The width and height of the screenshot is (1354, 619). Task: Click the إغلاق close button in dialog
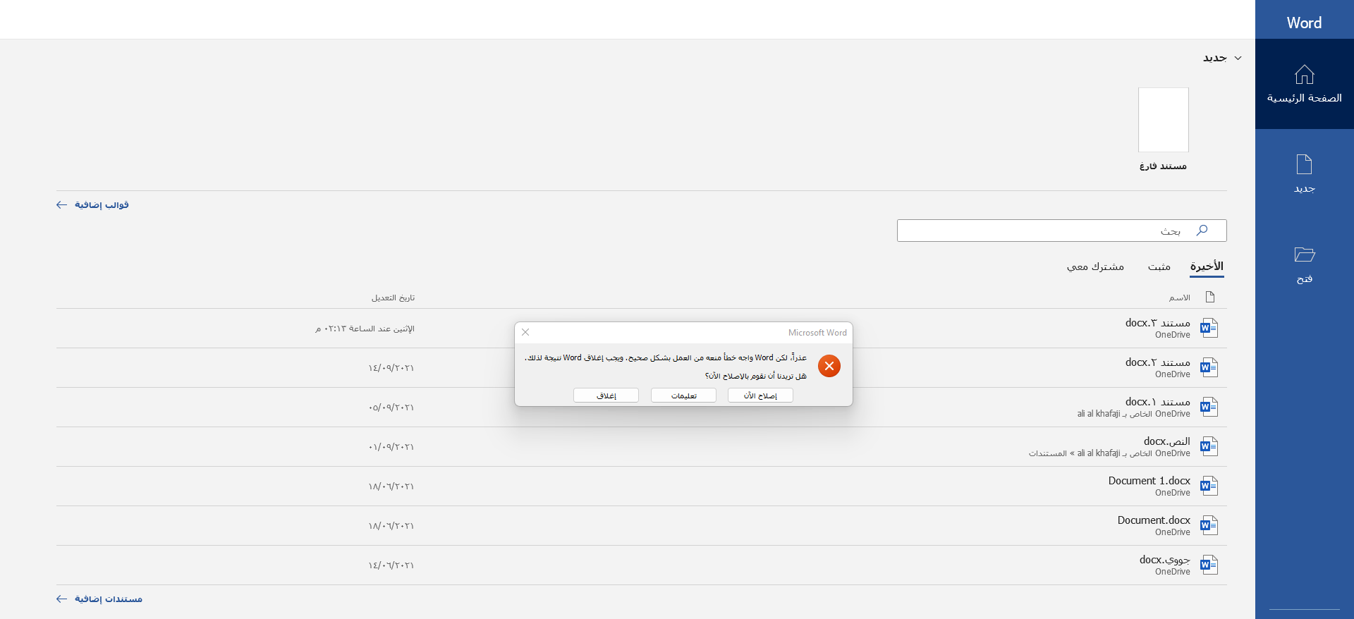coord(606,396)
